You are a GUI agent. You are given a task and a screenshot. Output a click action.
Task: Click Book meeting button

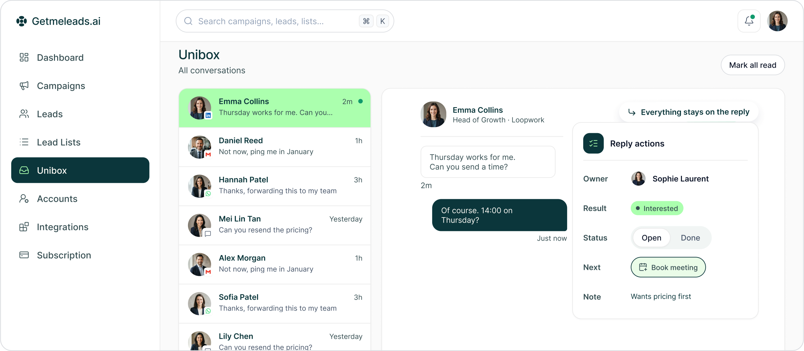tap(668, 267)
